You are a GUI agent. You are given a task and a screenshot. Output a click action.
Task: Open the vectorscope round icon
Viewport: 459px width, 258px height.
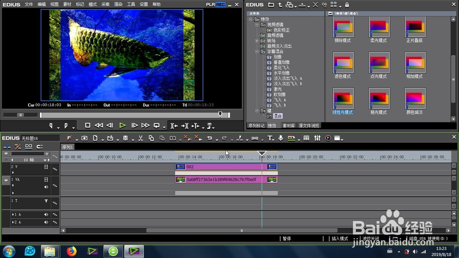tap(328, 138)
